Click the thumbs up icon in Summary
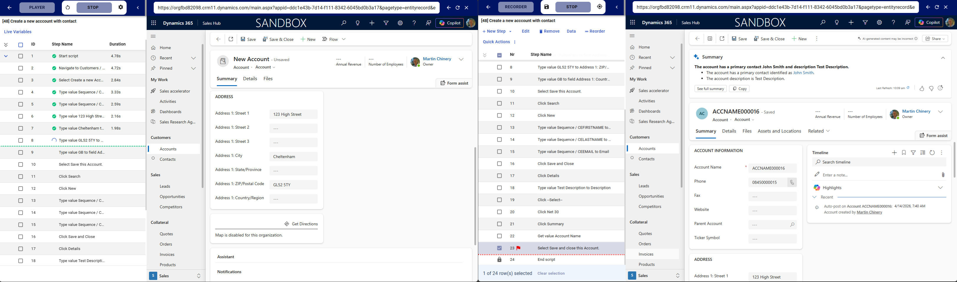 coord(921,88)
